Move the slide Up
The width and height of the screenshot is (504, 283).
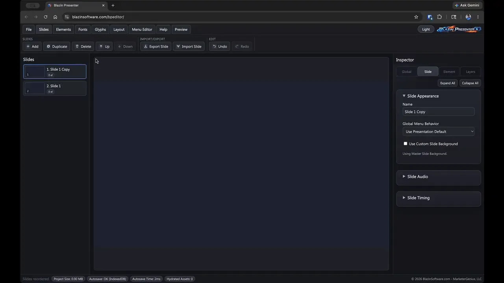point(104,46)
